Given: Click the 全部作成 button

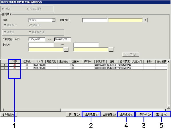Looking at the screenshot, I should tap(127, 115).
